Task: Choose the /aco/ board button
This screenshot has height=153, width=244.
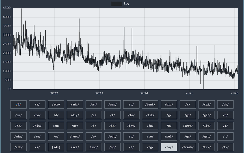Action: [56, 104]
